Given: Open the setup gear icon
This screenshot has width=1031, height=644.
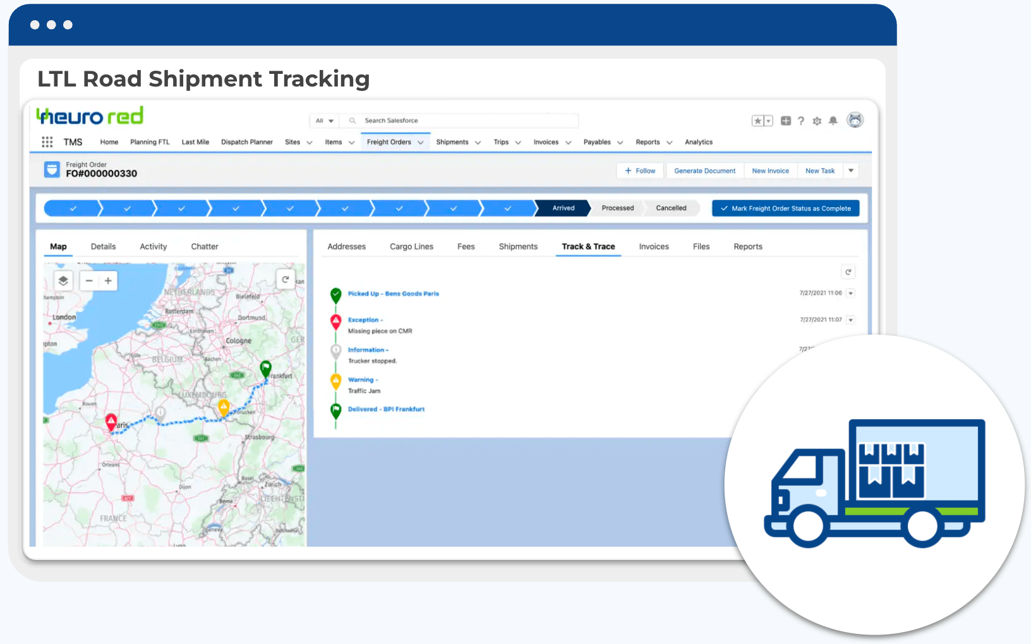Looking at the screenshot, I should point(817,121).
